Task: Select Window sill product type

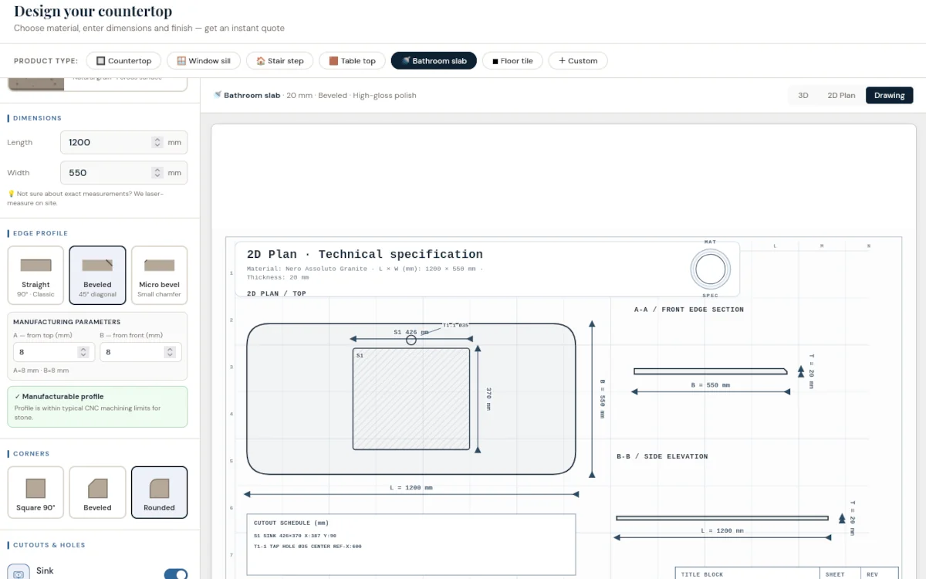Action: [204, 61]
